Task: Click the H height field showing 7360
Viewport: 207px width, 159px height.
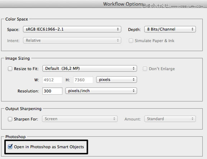Action: [83, 80]
